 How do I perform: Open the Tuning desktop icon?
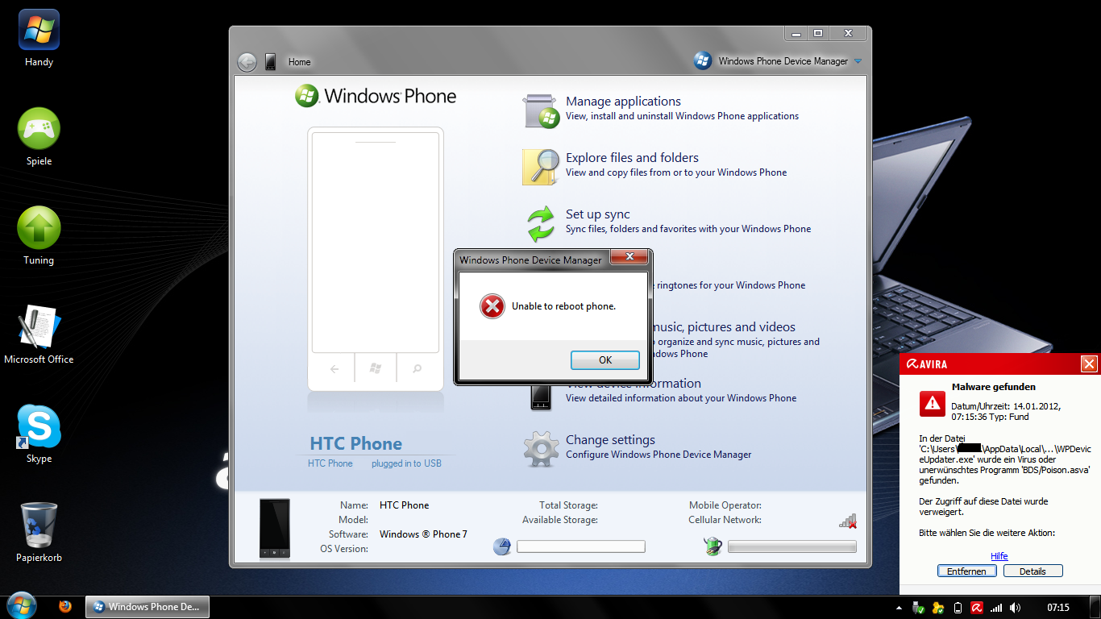pos(39,236)
